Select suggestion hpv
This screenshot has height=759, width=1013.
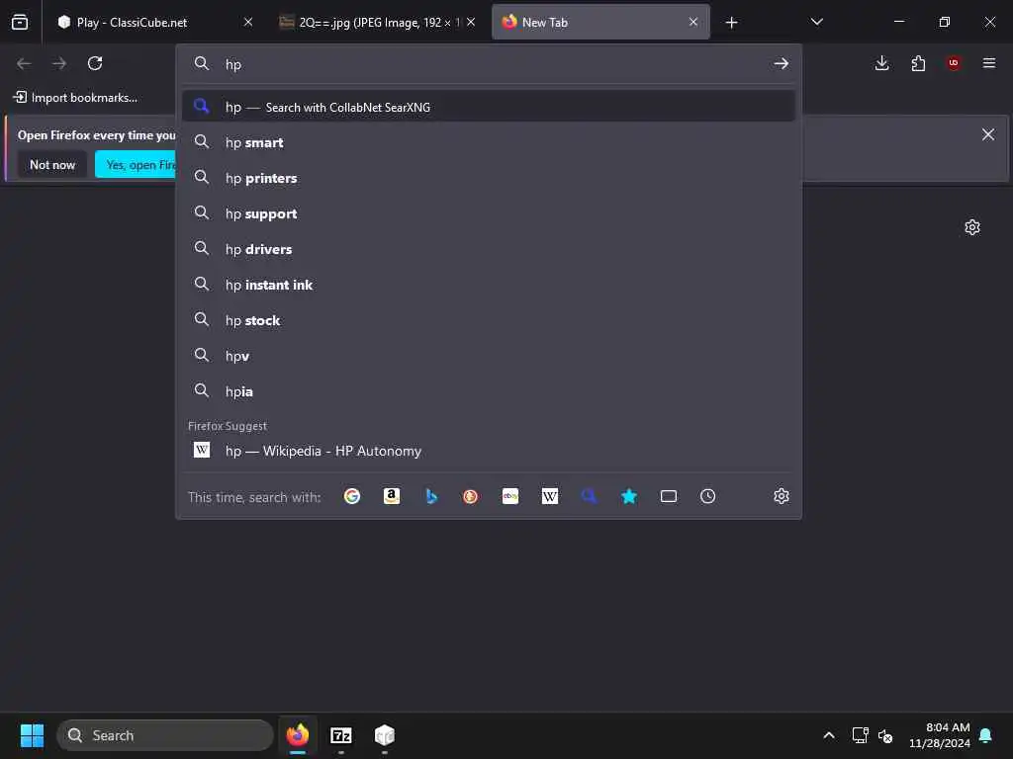click(489, 356)
